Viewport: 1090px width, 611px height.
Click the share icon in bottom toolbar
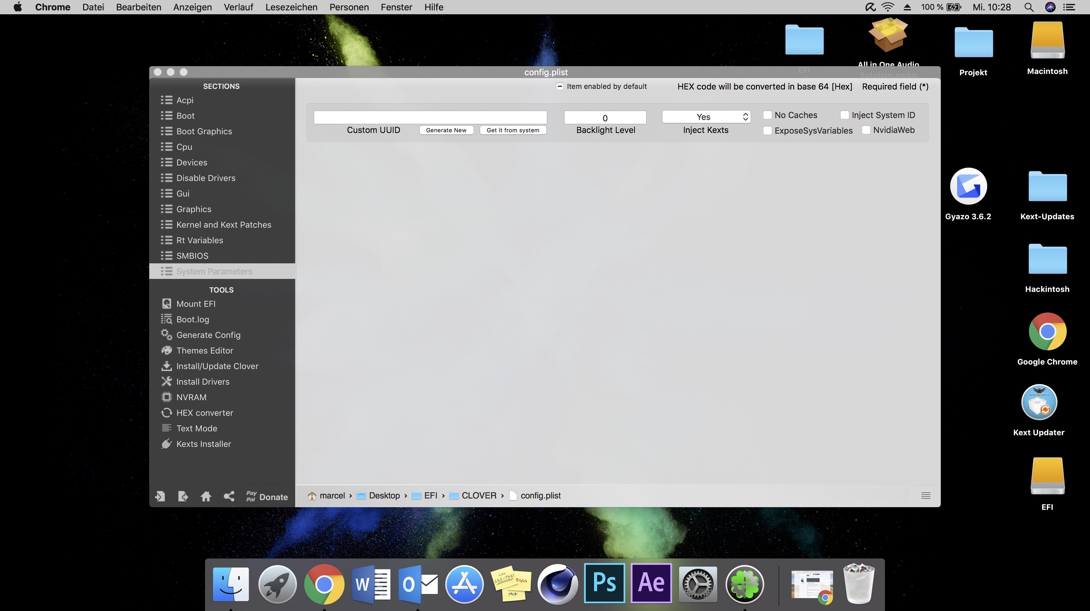pyautogui.click(x=229, y=496)
